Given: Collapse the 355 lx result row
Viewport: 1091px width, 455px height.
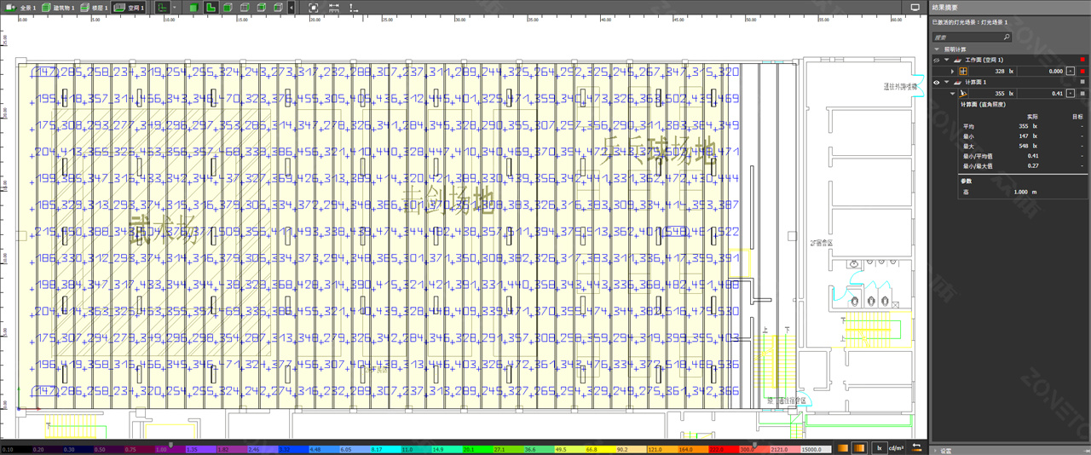Looking at the screenshot, I should pos(953,94).
